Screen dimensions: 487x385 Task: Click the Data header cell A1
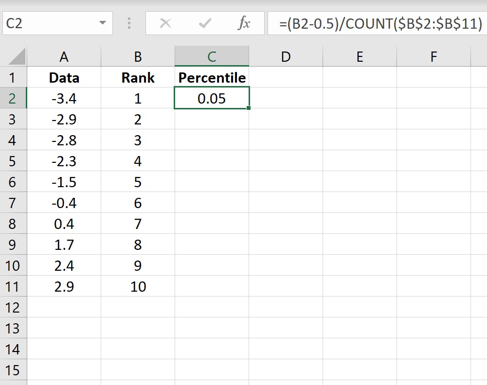tap(64, 77)
